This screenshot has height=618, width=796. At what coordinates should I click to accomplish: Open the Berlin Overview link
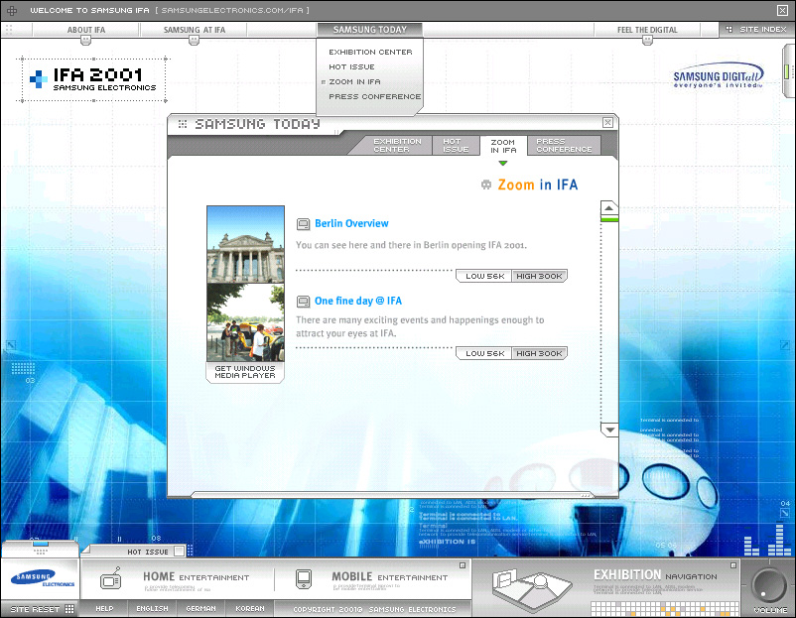coord(351,223)
